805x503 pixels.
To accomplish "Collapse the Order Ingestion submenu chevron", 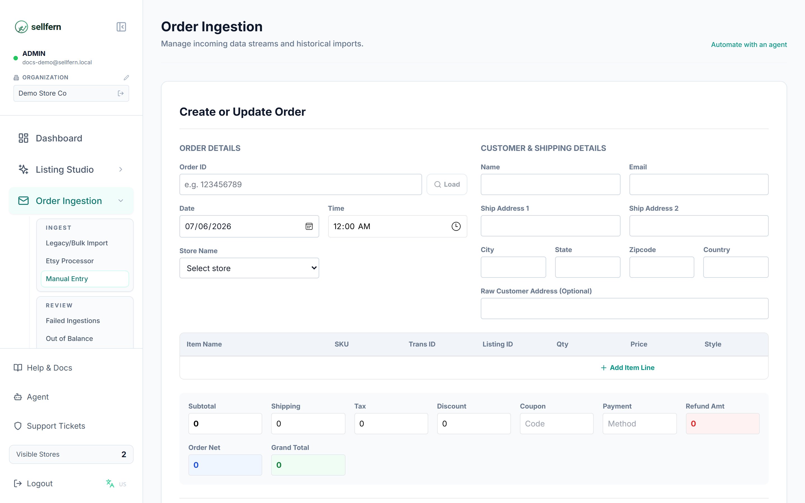I will pos(121,201).
